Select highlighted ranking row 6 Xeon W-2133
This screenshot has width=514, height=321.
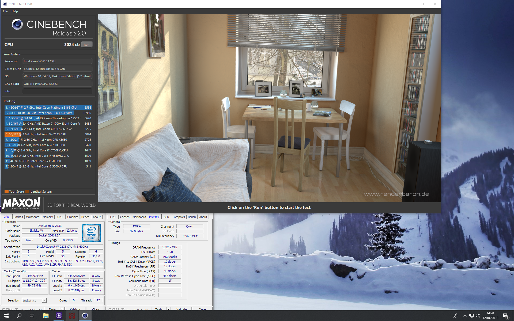click(x=48, y=134)
